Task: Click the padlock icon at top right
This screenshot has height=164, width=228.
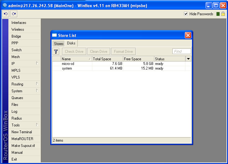Action: [x=223, y=14]
